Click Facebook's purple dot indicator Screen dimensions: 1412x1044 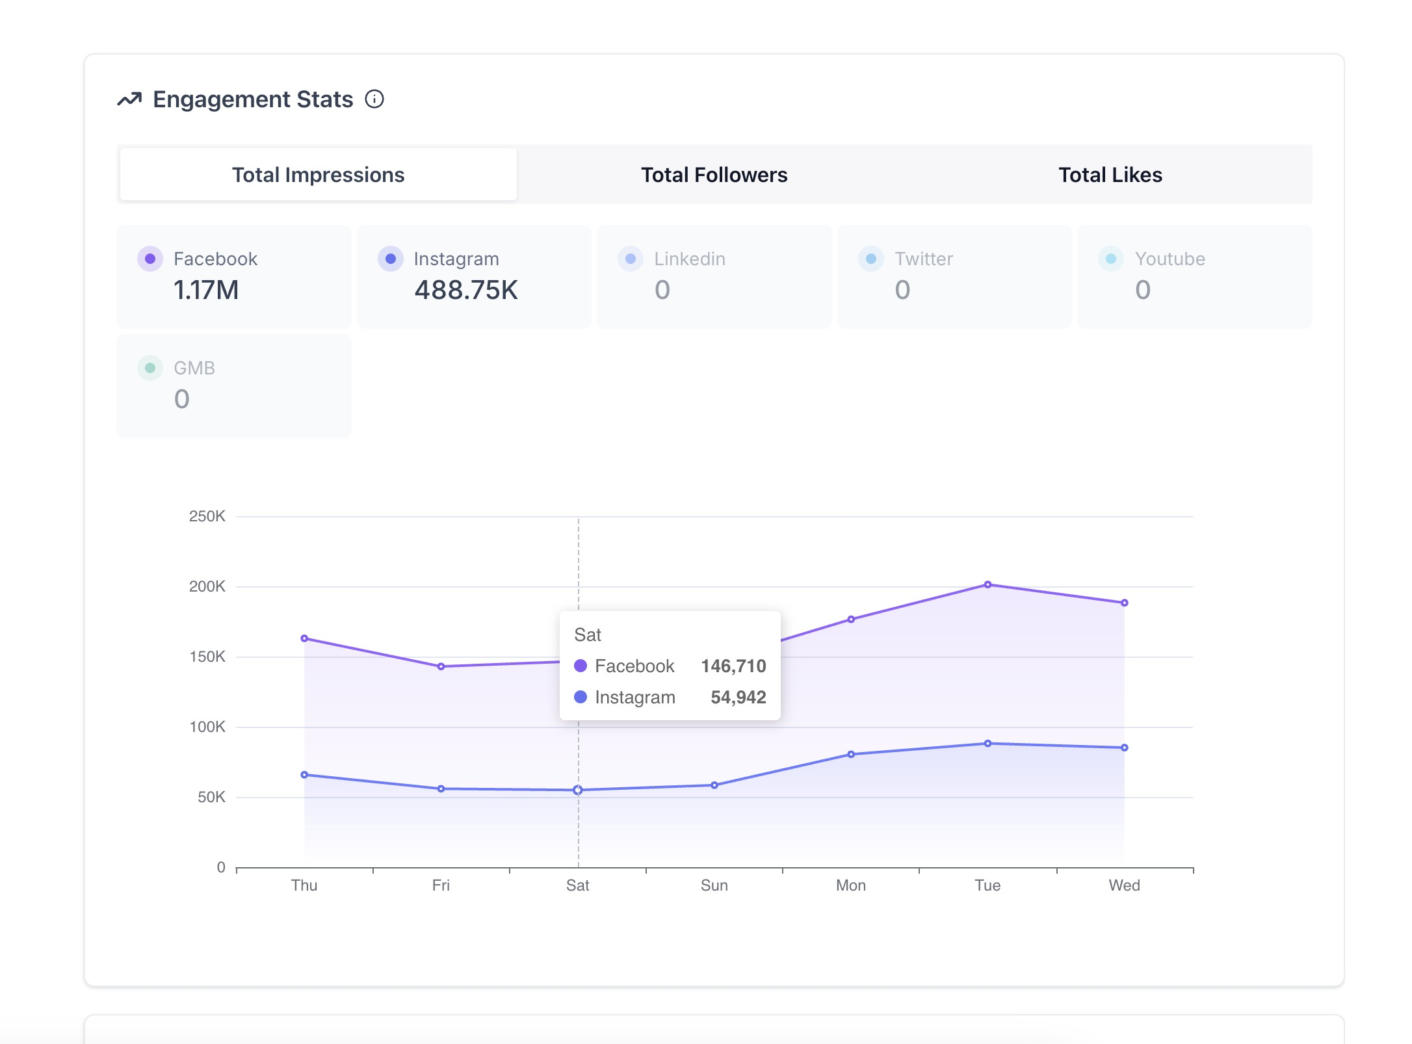point(150,259)
